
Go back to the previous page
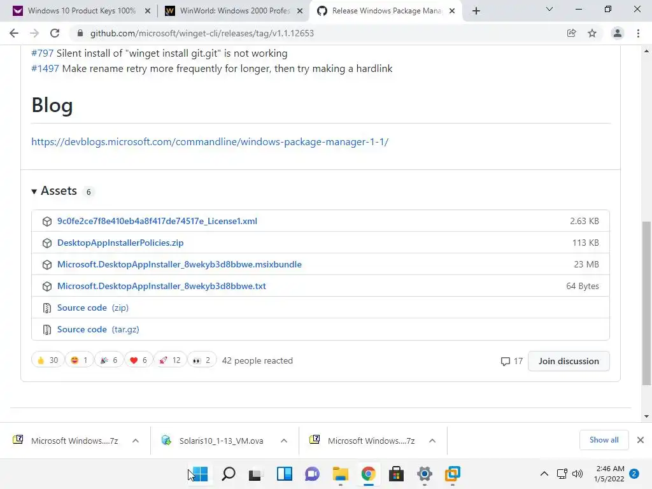(x=14, y=33)
